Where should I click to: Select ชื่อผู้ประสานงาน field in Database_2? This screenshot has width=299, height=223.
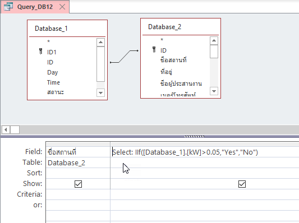pyautogui.click(x=181, y=83)
